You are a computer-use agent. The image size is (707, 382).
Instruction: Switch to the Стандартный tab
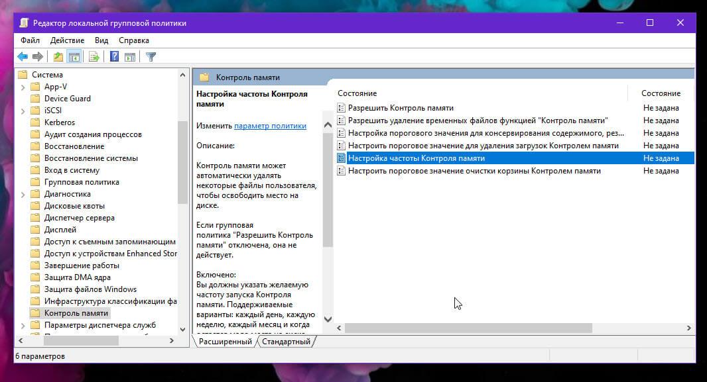click(287, 342)
